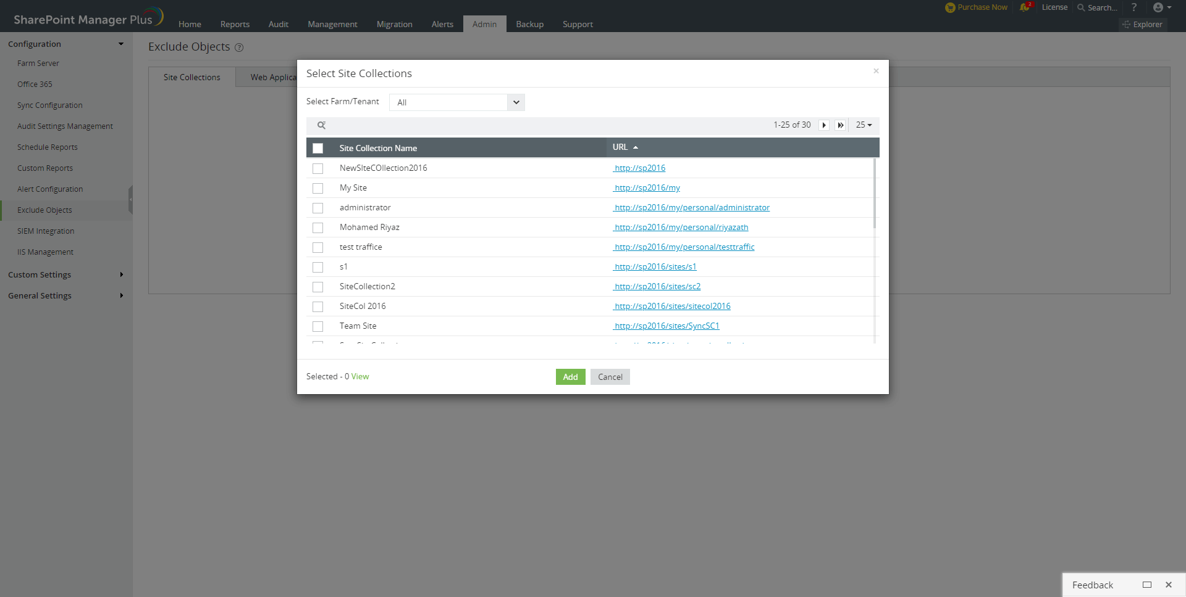
Task: Check the SiteCol 2016 row checkbox
Action: point(318,307)
